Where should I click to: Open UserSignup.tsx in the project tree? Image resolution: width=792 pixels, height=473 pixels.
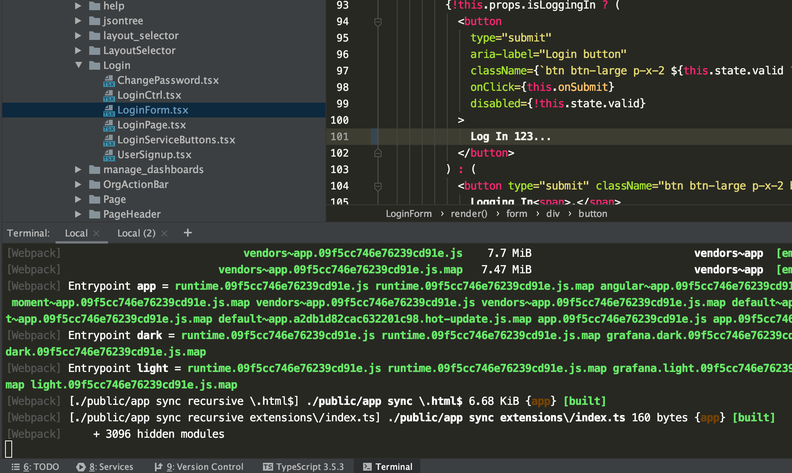(x=154, y=155)
